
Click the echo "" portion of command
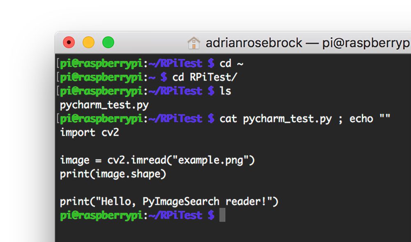click(370, 119)
